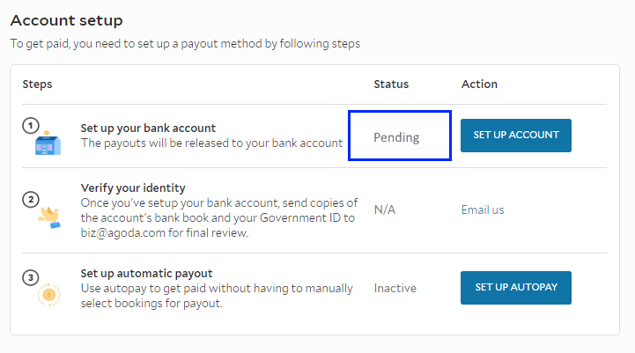
Task: Select the 'Set up automatic payout' title
Action: point(146,274)
